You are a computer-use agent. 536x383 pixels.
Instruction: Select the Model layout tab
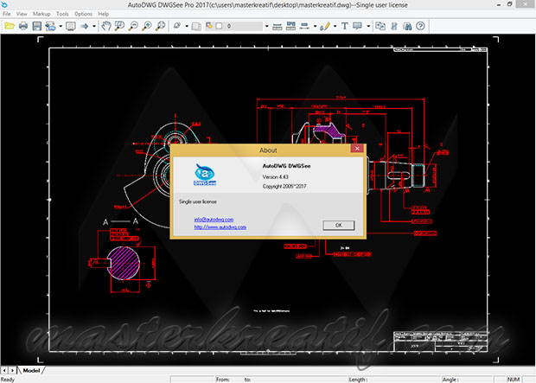coord(31,370)
